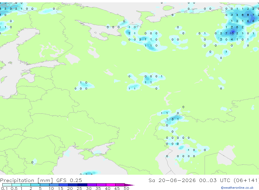Viewport: 259px width, 190px height.
Task: Click the '00..03 UTC' time text
Action: click(x=215, y=180)
